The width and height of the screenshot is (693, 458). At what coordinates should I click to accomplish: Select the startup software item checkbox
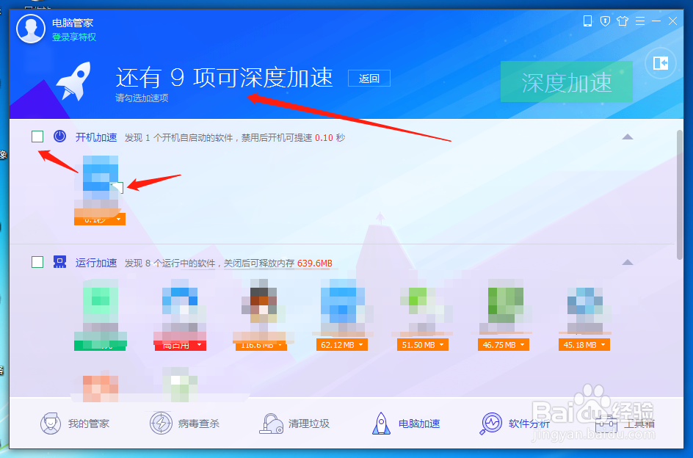click(x=117, y=189)
